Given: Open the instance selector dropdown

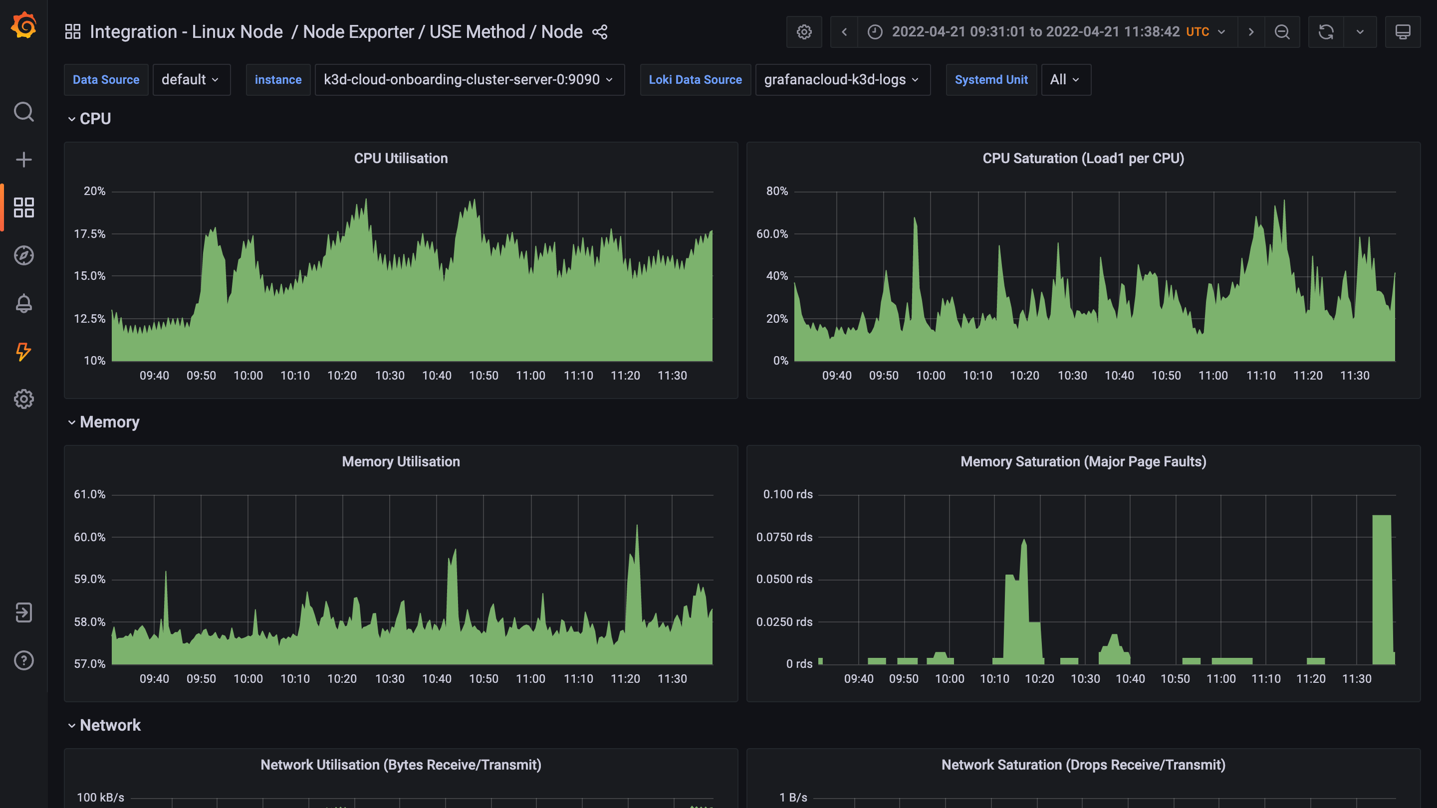Looking at the screenshot, I should [x=469, y=79].
